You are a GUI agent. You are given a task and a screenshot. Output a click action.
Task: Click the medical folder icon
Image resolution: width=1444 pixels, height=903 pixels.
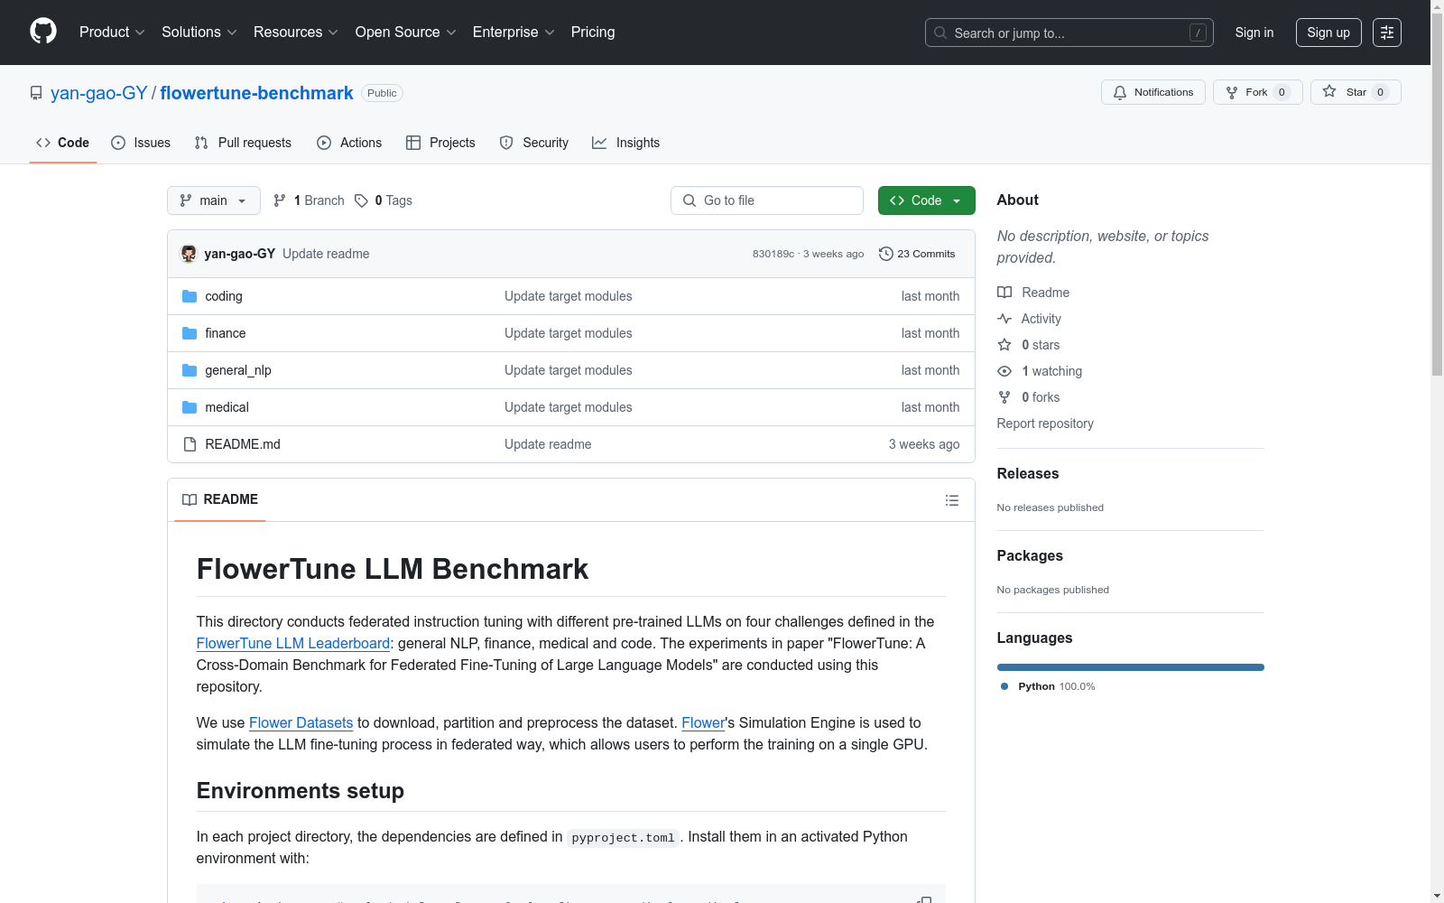tap(190, 407)
